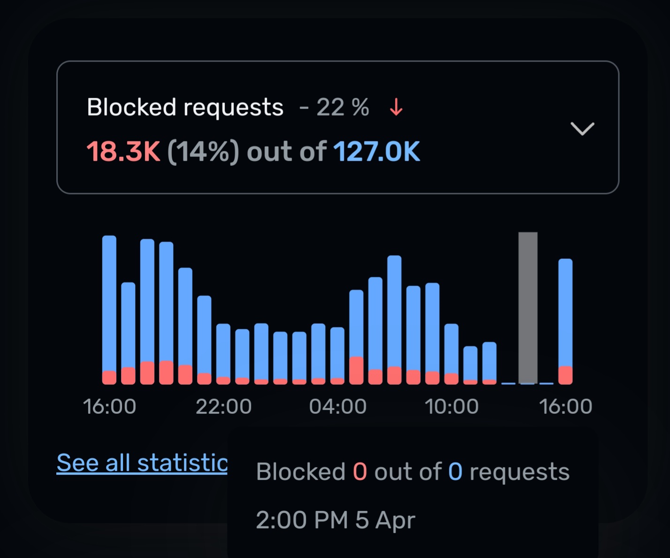Viewport: 670px width, 558px height.
Task: Click the Blocked requests card title
Action: (185, 107)
